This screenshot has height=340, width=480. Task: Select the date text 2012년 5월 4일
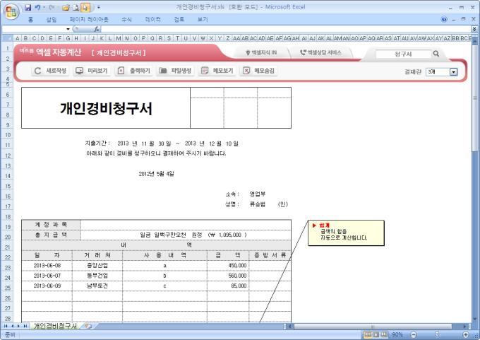coord(156,174)
